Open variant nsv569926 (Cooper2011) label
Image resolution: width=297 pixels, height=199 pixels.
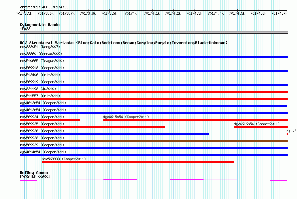pos(42,131)
